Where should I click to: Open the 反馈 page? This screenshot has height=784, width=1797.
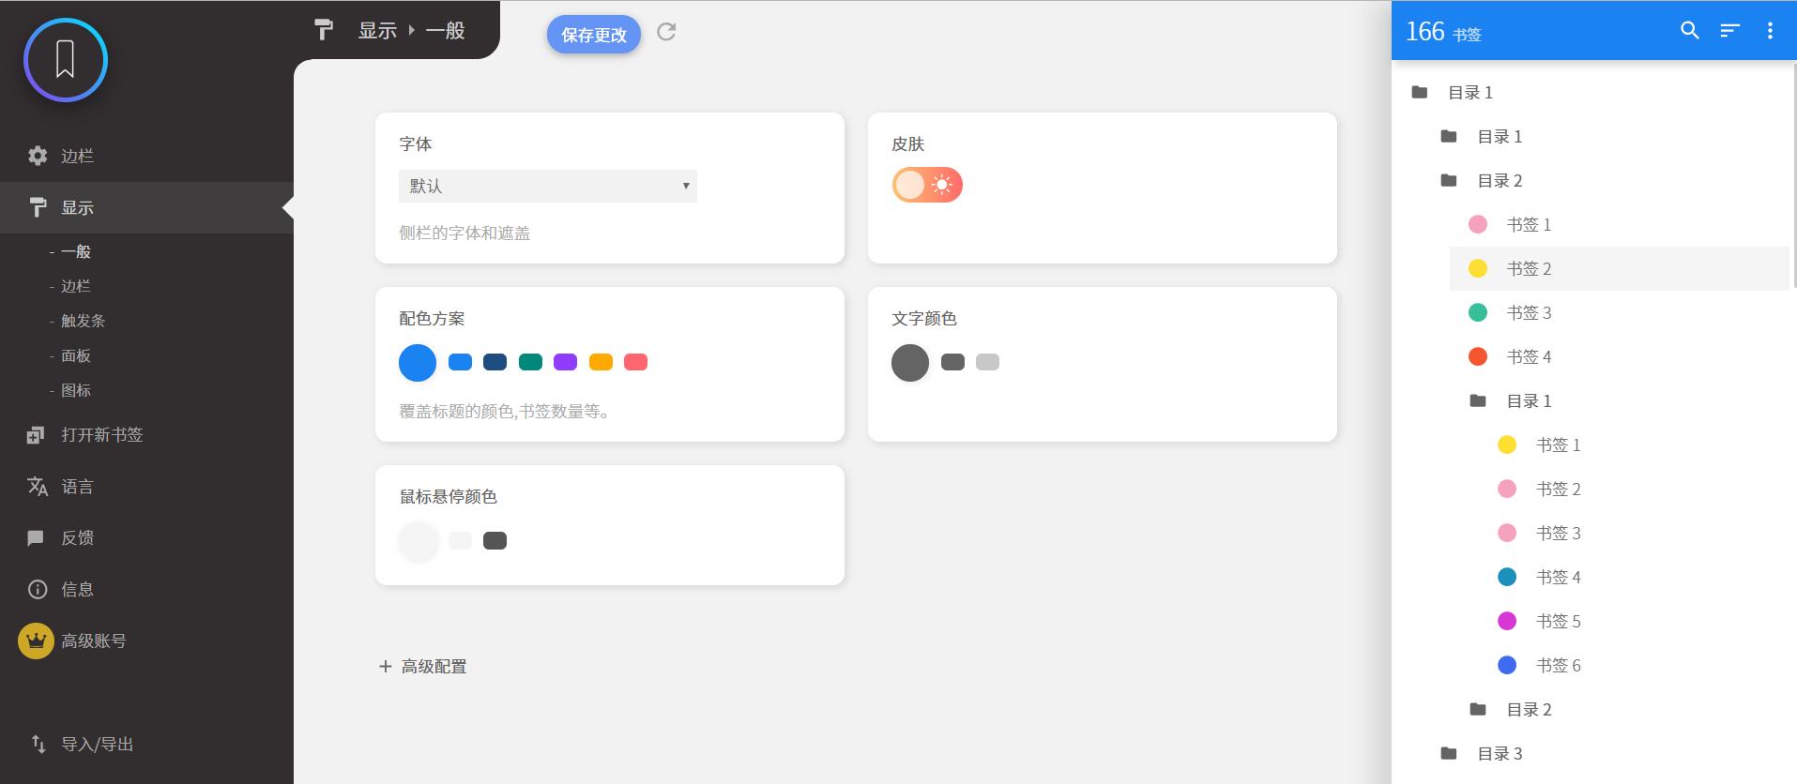click(x=77, y=538)
